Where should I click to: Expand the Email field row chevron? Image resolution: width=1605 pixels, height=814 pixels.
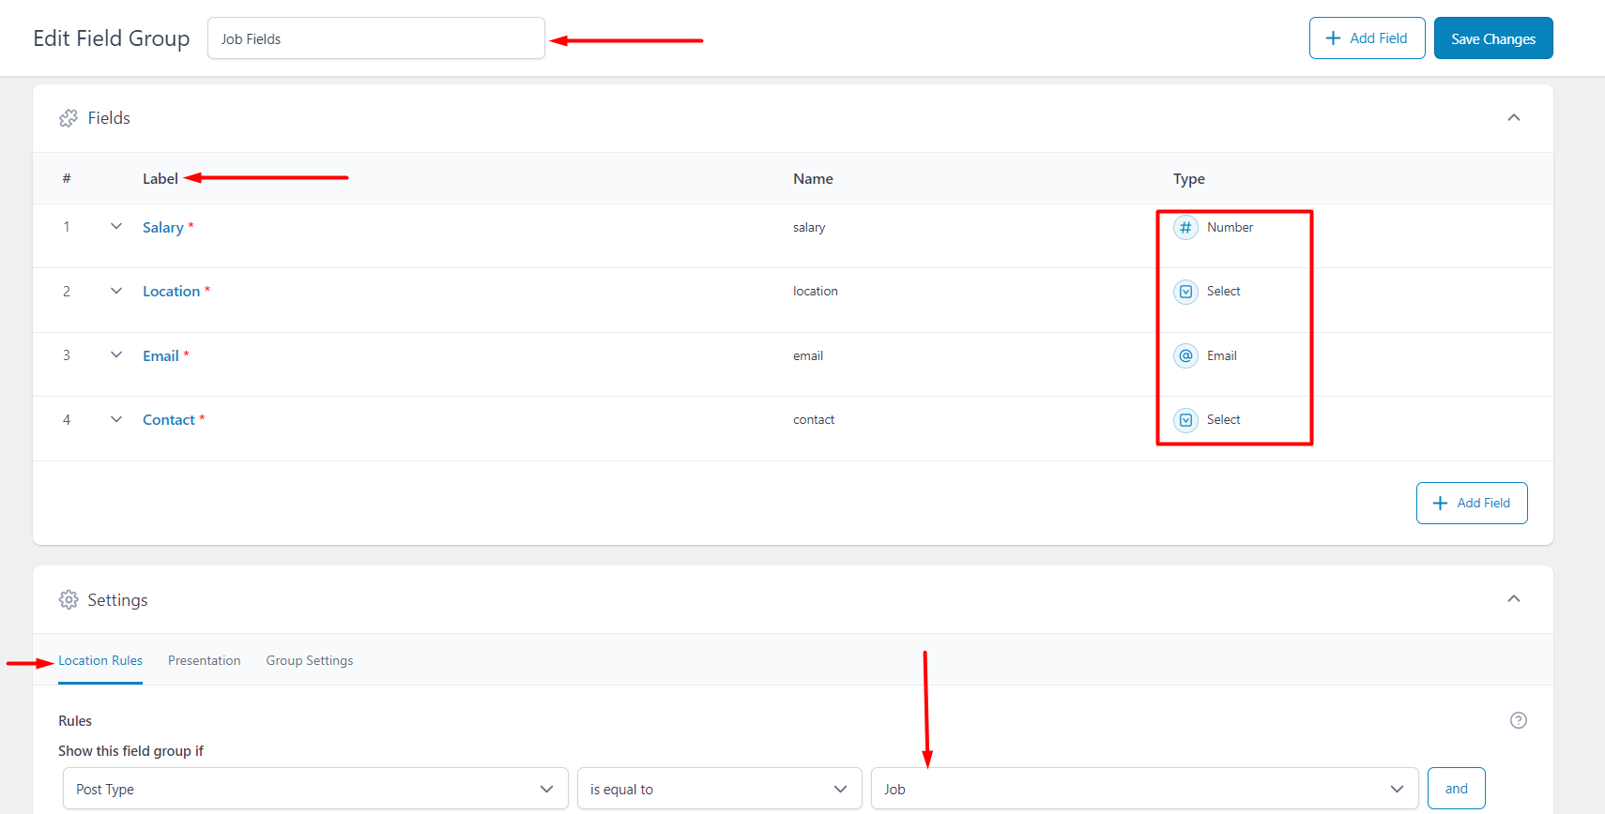tap(116, 354)
